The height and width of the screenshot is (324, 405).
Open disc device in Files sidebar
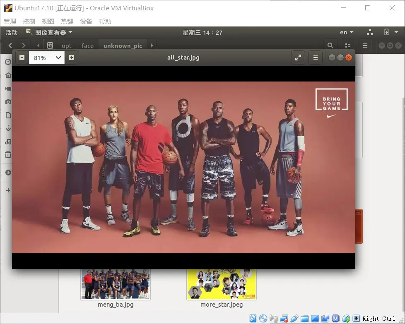click(x=8, y=173)
